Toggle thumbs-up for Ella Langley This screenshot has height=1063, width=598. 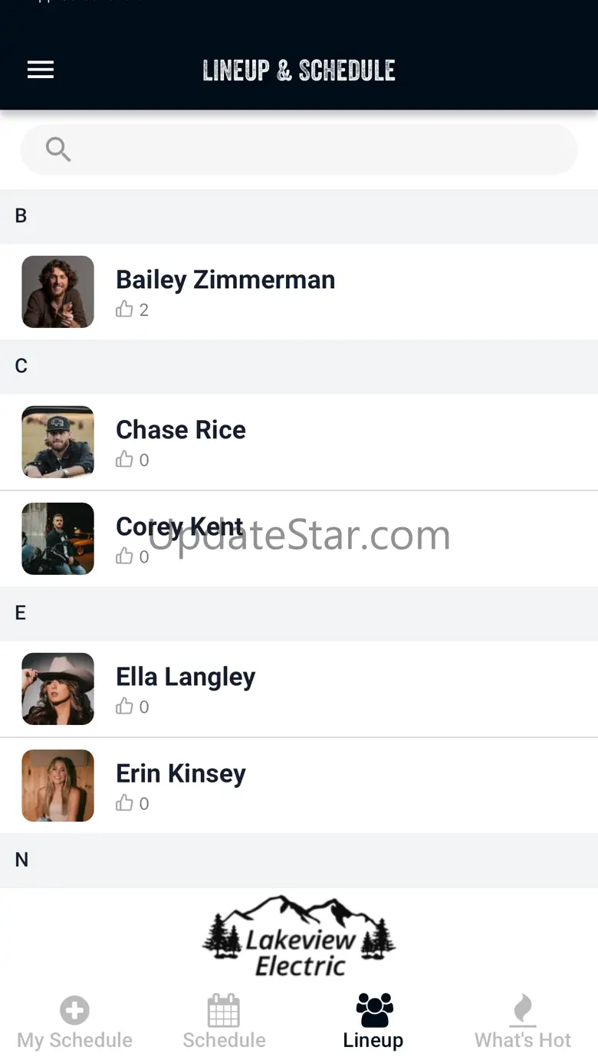(124, 706)
